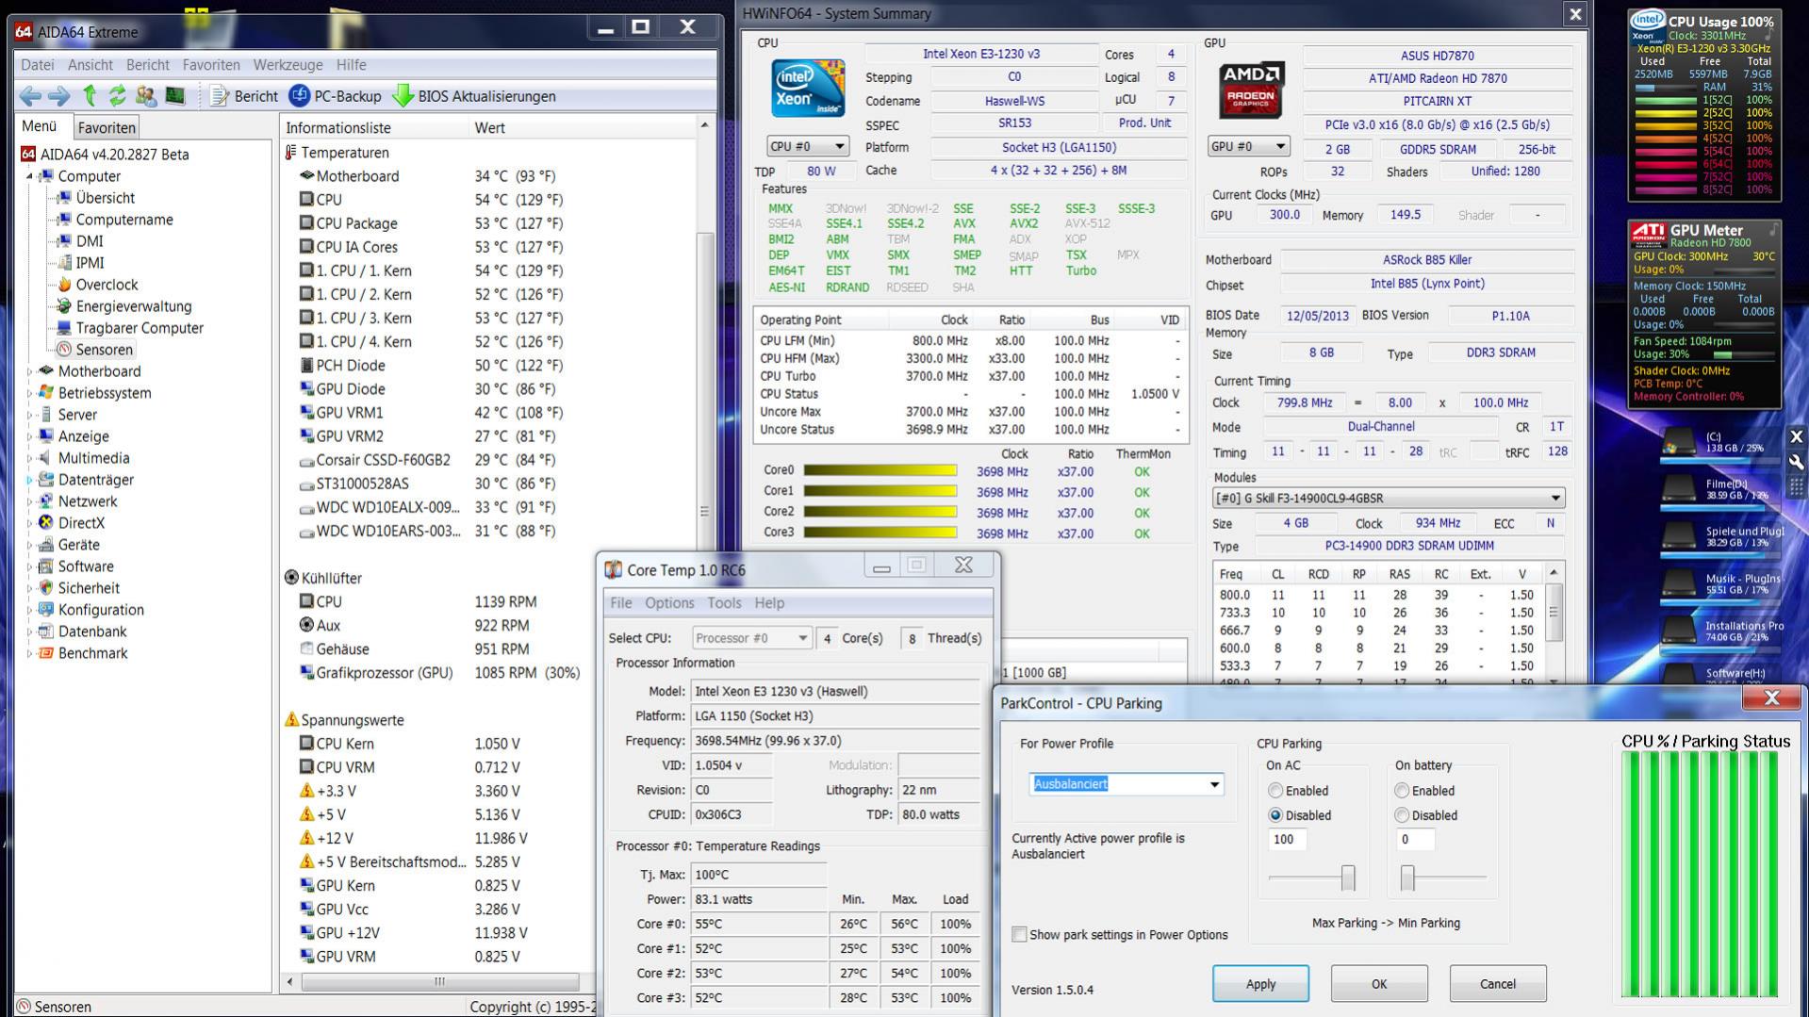Check Show park settings in Power Options
Screen dimensions: 1809x1017
[1019, 934]
